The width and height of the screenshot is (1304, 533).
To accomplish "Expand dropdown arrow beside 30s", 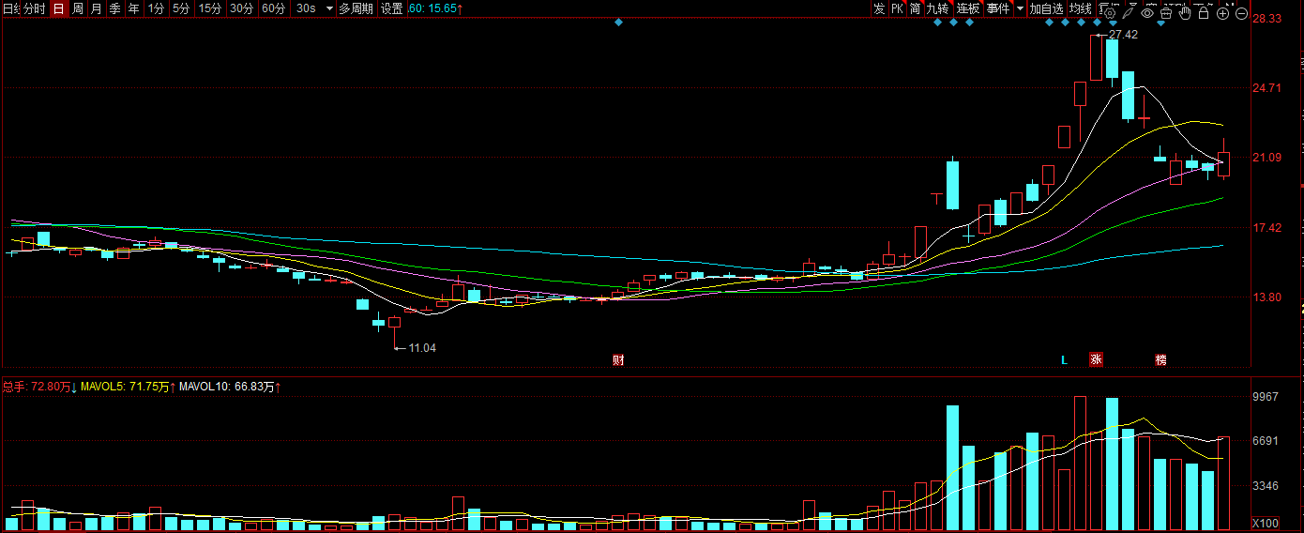I will [x=328, y=8].
